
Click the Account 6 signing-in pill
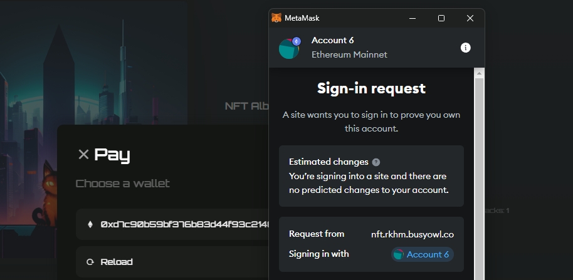(422, 254)
